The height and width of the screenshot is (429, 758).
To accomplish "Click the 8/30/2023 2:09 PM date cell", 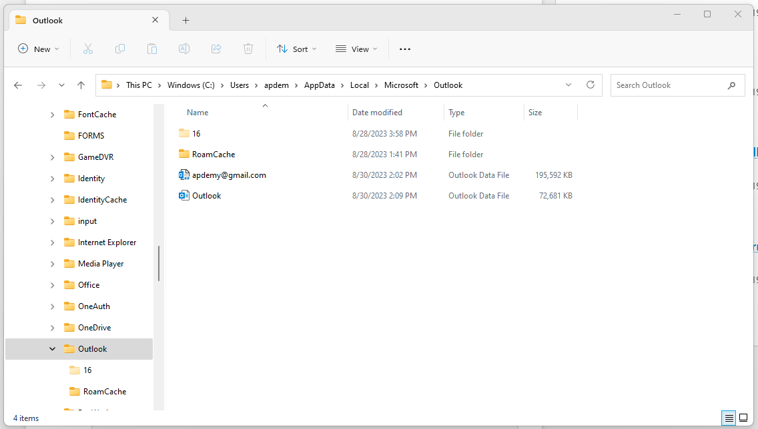I will click(x=384, y=196).
